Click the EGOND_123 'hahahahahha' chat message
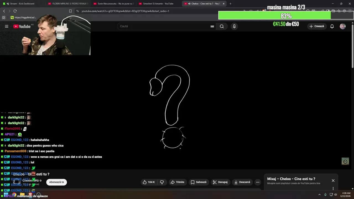The image size is (354, 199). click(x=25, y=140)
